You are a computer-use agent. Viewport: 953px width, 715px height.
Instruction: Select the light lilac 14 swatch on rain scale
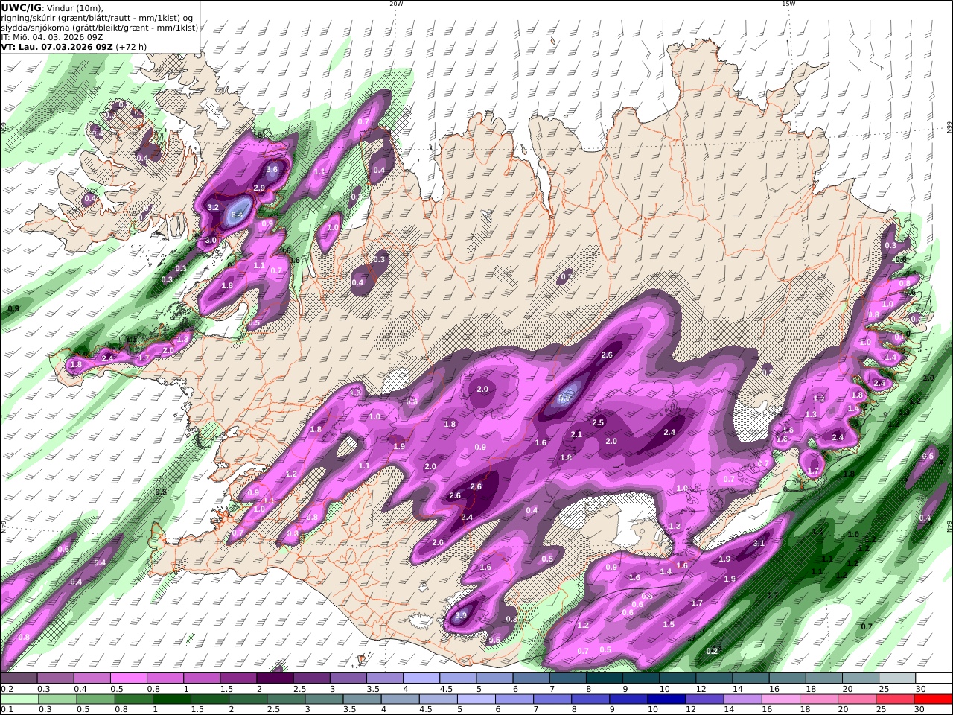point(743,699)
